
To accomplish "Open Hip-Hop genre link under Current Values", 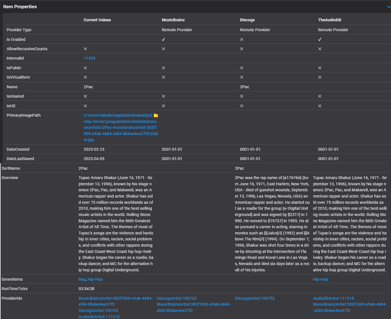I will (x=95, y=279).
